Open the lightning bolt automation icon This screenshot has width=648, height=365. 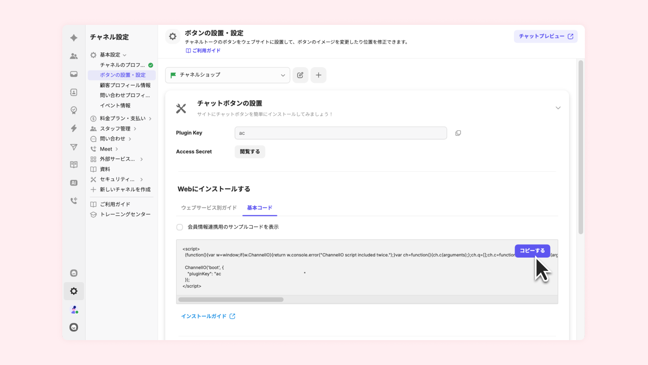[74, 128]
